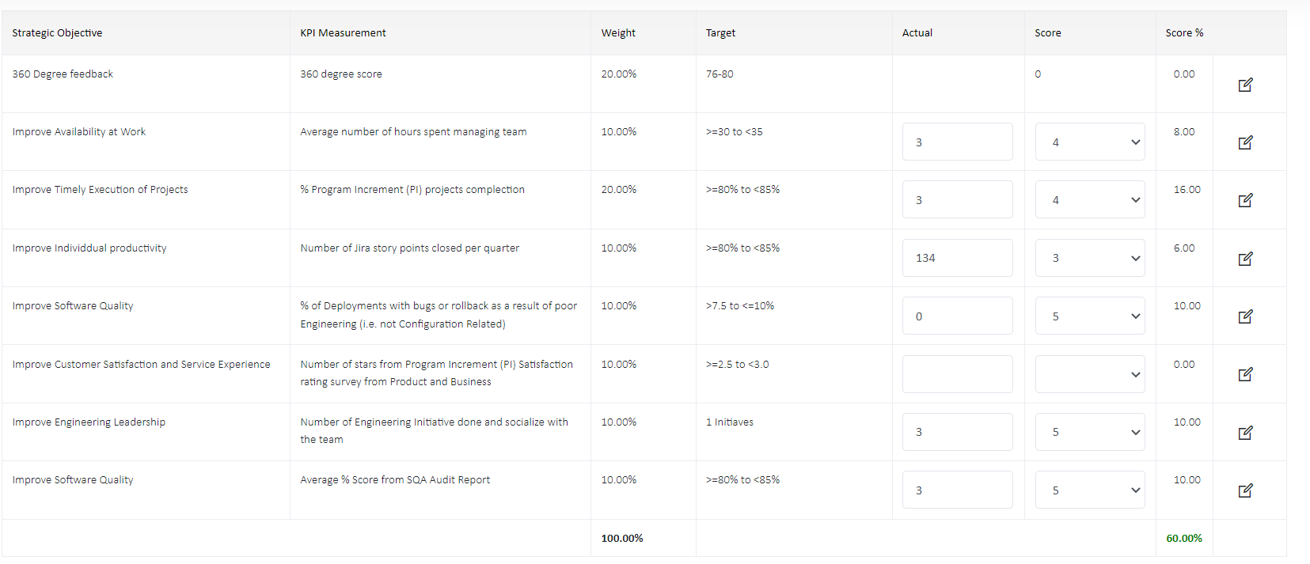Click Actual field for deployments with bugs row
The image size is (1310, 564).
tap(957, 316)
